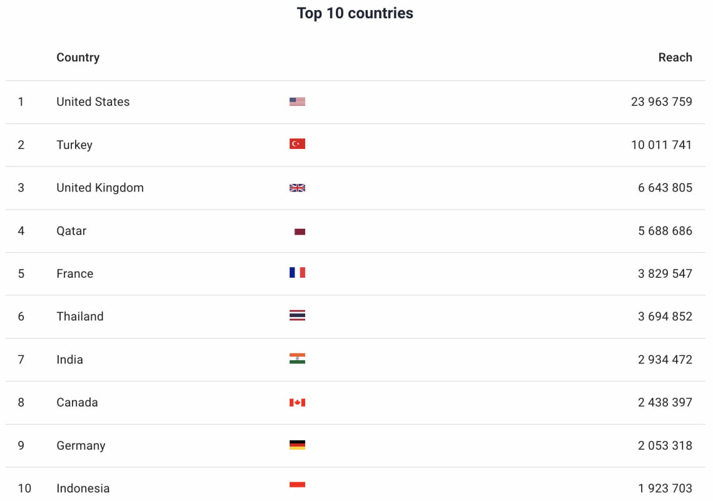
Task: Click the reach value 23 963 759
Action: 661,102
